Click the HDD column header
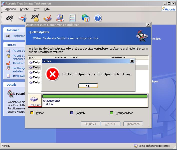177x150 pixels. pyautogui.click(x=41, y=58)
